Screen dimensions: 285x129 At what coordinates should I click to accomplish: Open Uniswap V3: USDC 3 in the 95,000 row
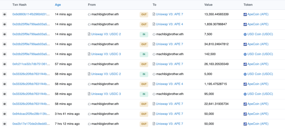(106, 94)
